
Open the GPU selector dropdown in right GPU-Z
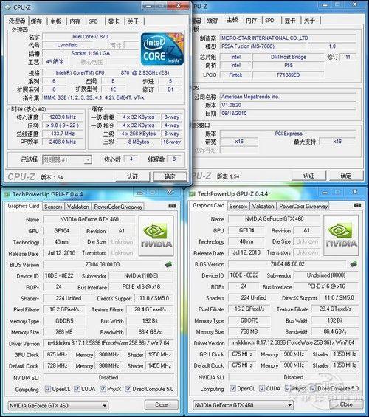click(243, 405)
